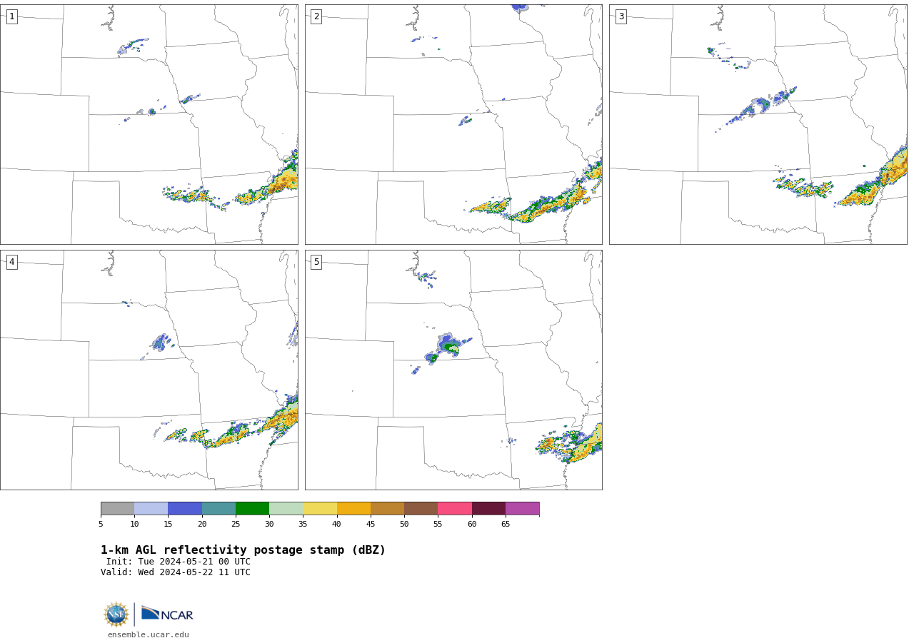The width and height of the screenshot is (914, 643).
Task: Click the colorbar tick label 35
Action: coord(303,524)
